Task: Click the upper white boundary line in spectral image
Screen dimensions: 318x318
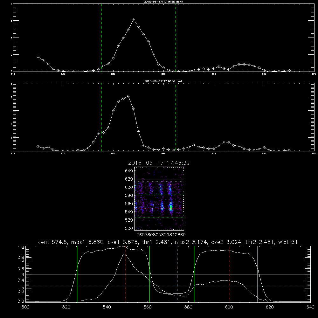Action: pos(159,179)
